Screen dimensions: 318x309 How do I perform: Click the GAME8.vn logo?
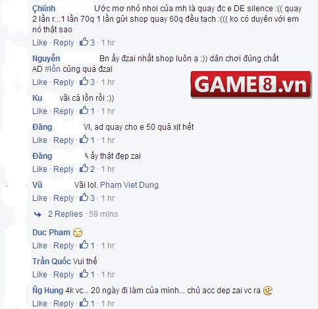coord(251,84)
